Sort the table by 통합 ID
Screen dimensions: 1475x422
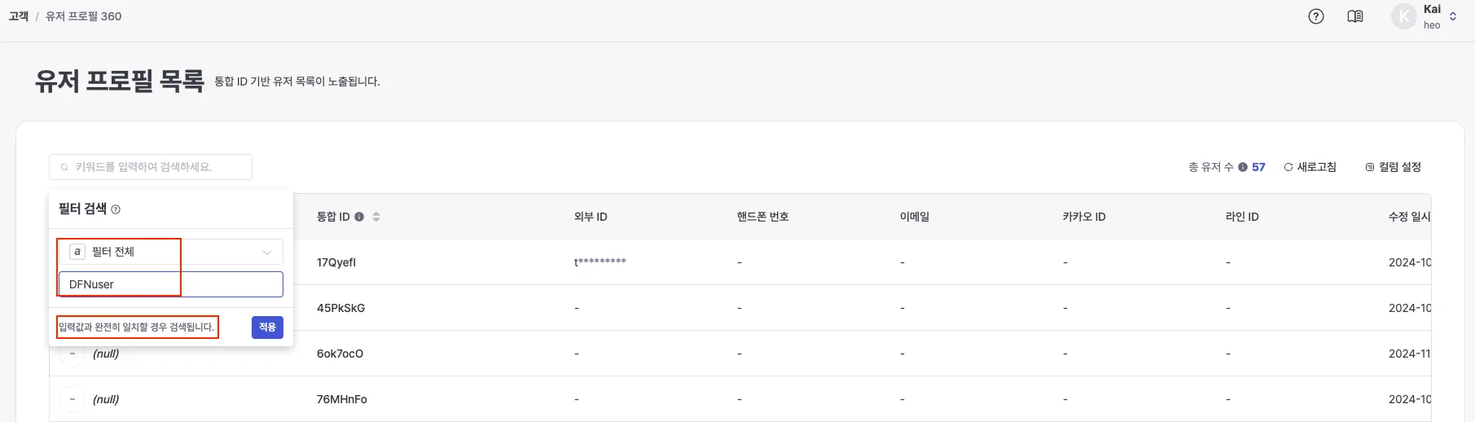pos(376,217)
